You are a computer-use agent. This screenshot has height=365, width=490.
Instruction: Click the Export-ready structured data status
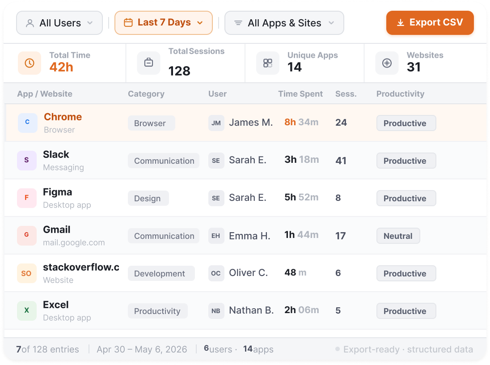tap(404, 349)
